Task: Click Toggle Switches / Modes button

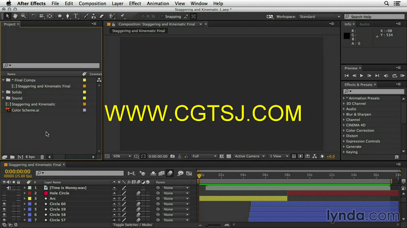Action: click(x=133, y=225)
